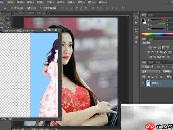This screenshot has width=173, height=130.
Task: Open the File menu
Action: click(x=11, y=2)
